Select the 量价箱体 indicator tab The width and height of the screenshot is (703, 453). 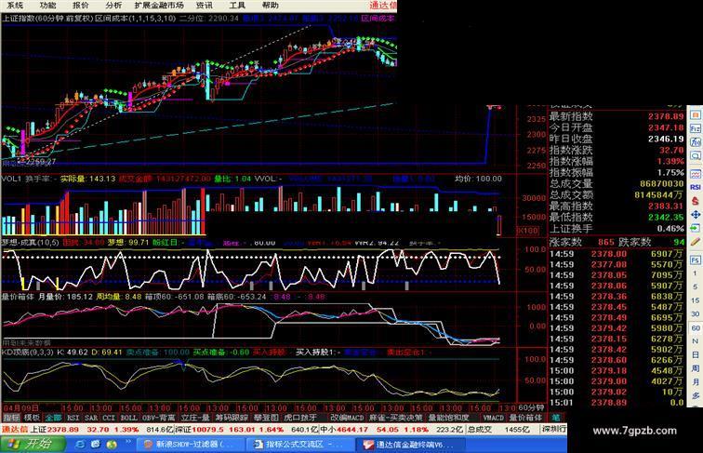[x=525, y=417]
